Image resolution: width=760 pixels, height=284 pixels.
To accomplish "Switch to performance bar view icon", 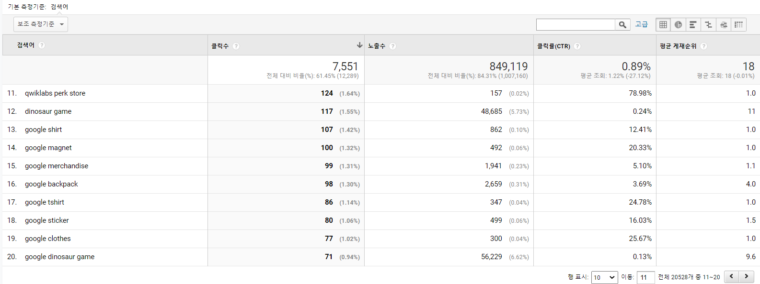I will [693, 24].
